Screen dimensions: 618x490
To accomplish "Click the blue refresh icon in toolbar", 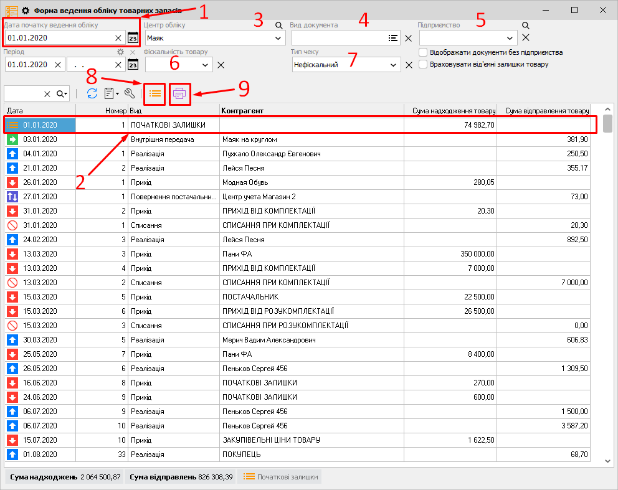I will [x=92, y=93].
